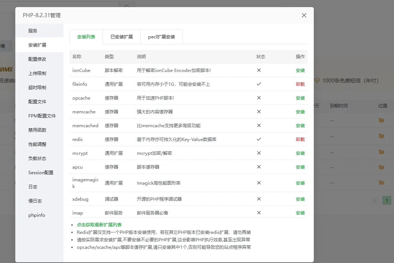Open Session配置 in the sidebar
Screen dimensions: 394x263
click(39, 173)
